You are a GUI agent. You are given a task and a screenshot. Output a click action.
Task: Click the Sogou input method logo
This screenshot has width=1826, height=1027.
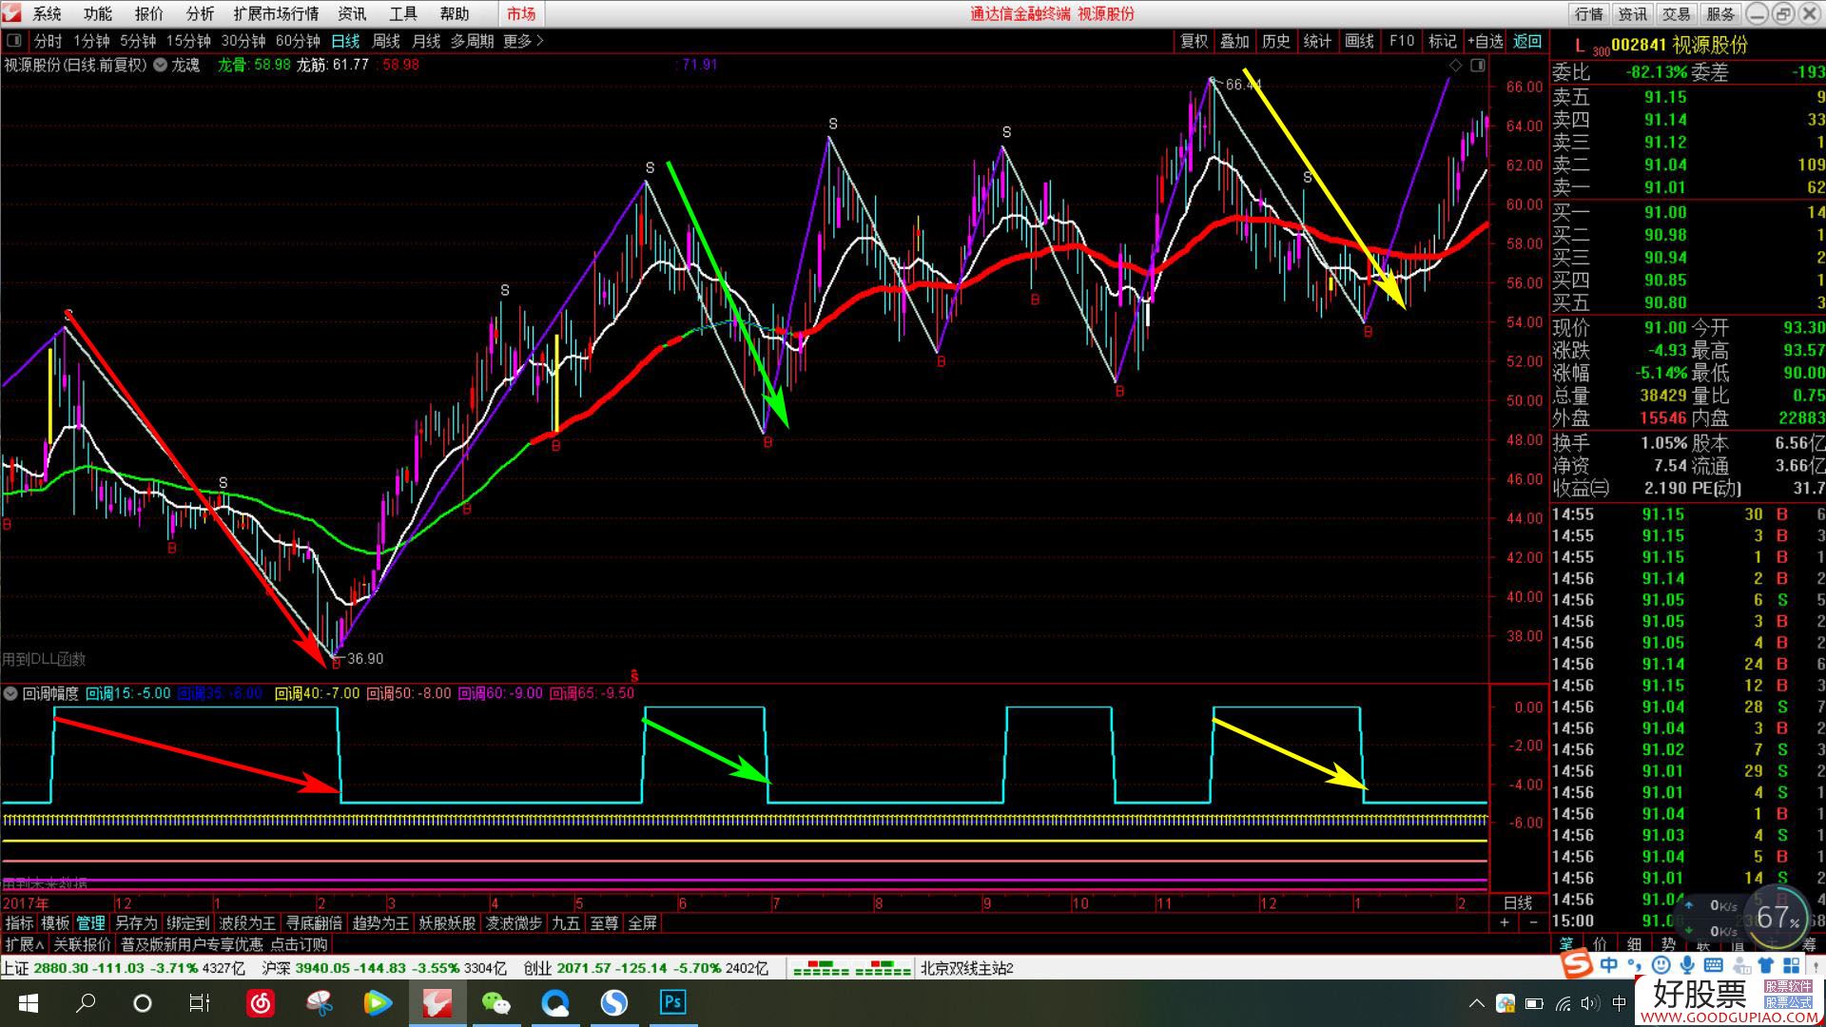[x=1578, y=963]
